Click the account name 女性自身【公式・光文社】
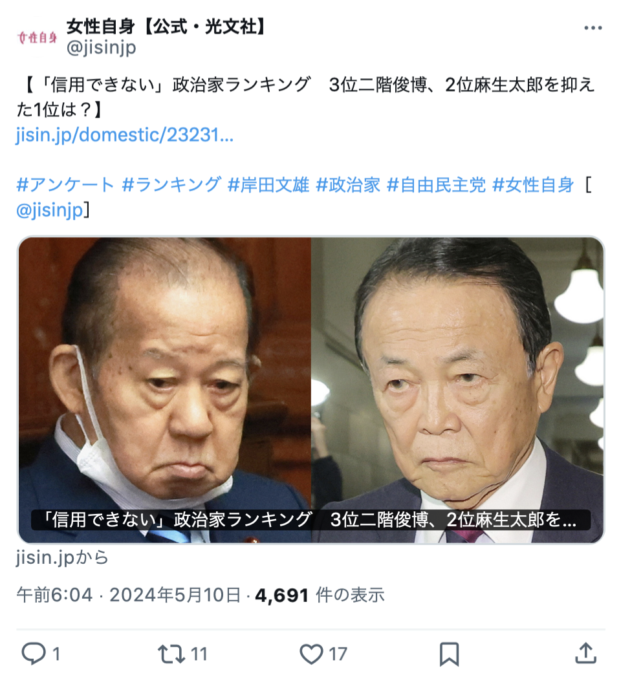This screenshot has height=675, width=621. coord(166,27)
